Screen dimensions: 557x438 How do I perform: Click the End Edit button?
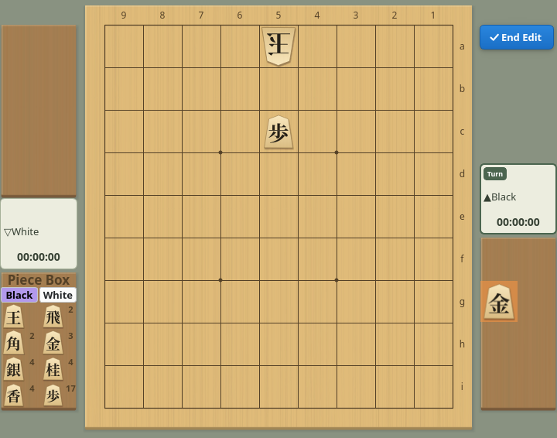(x=517, y=37)
